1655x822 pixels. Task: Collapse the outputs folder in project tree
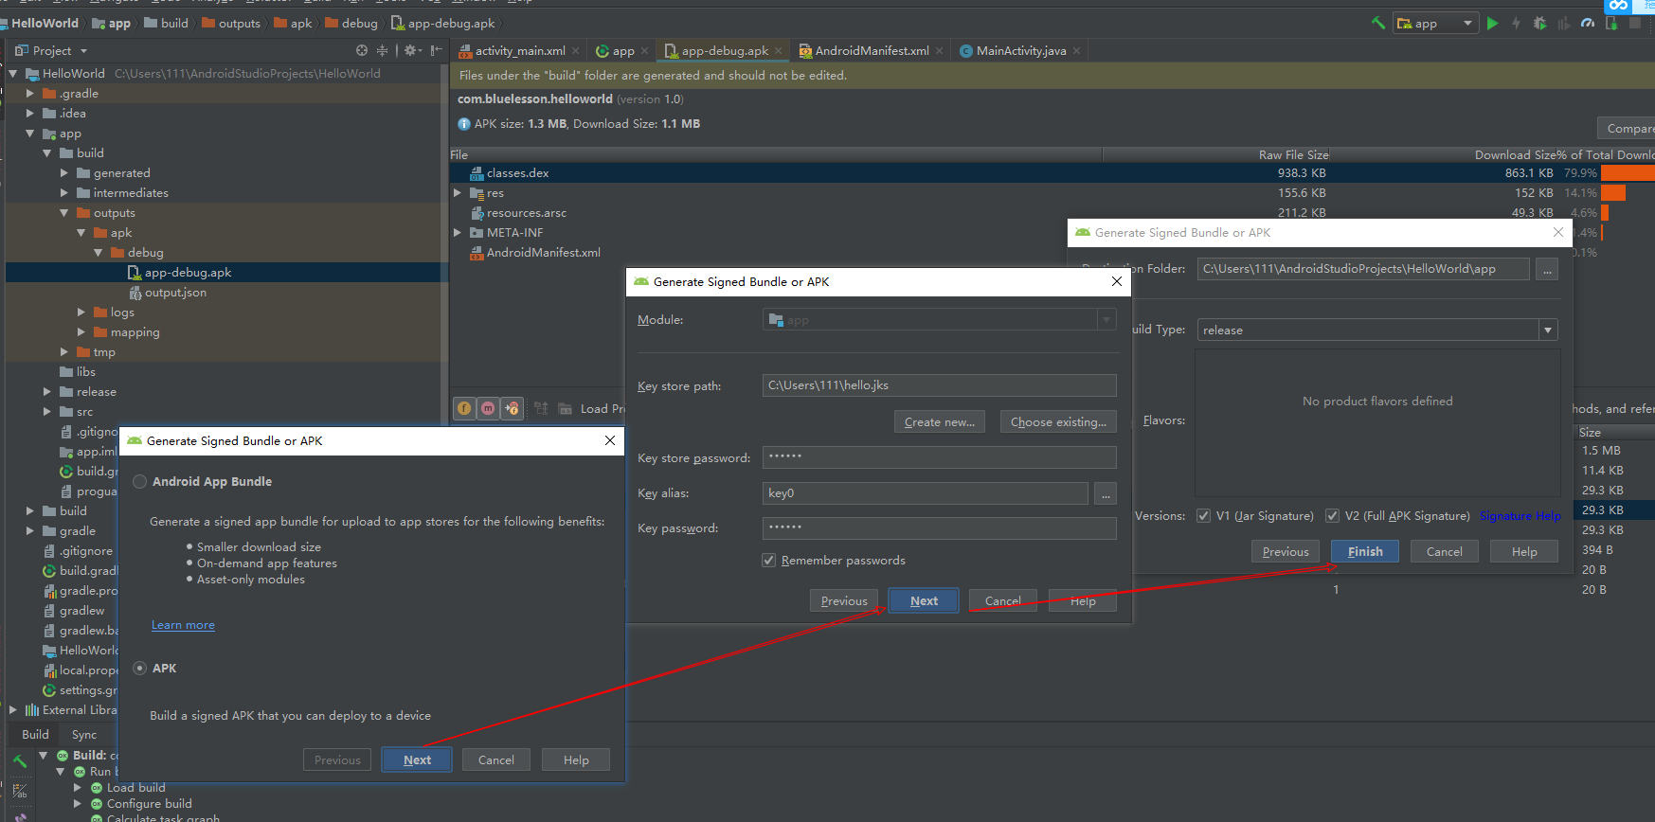tap(64, 213)
